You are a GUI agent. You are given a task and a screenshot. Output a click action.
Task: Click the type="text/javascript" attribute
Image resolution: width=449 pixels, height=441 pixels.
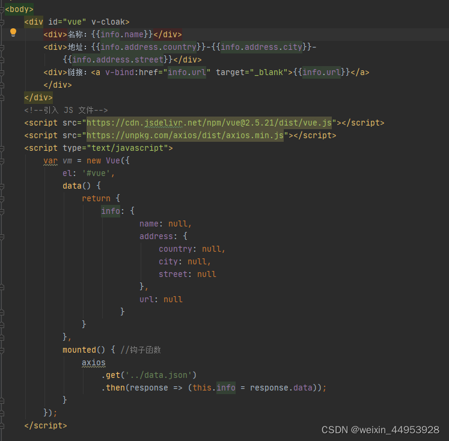pyautogui.click(x=115, y=148)
